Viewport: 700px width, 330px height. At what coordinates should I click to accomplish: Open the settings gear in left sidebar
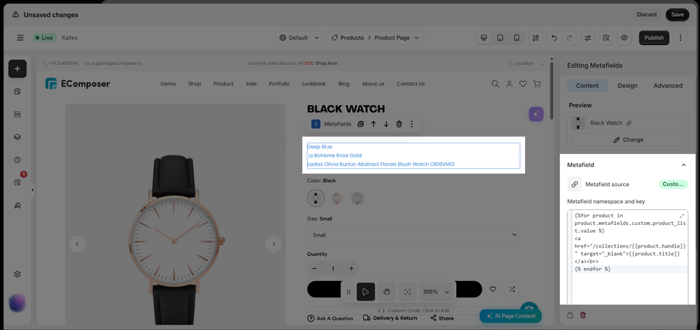click(x=17, y=274)
